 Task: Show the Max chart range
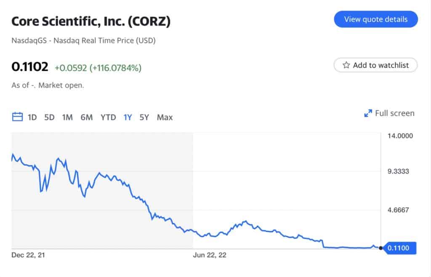pos(165,117)
